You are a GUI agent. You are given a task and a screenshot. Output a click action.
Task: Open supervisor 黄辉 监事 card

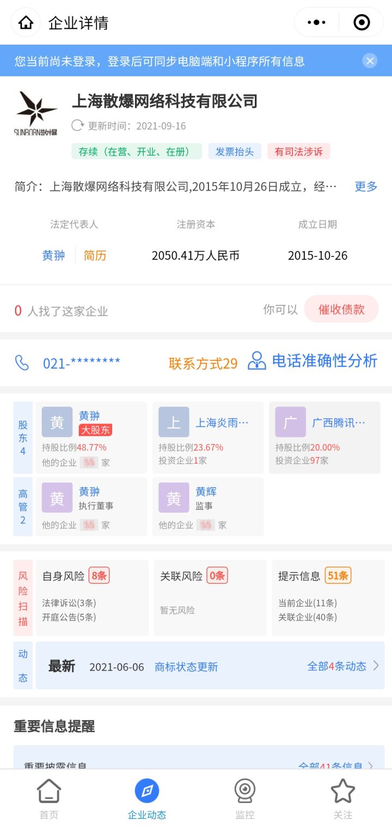(x=208, y=507)
